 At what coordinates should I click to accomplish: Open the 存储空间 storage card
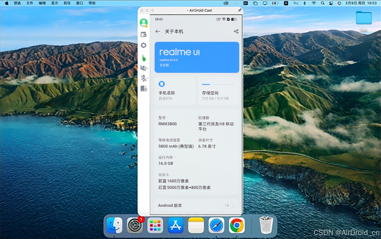tap(218, 91)
